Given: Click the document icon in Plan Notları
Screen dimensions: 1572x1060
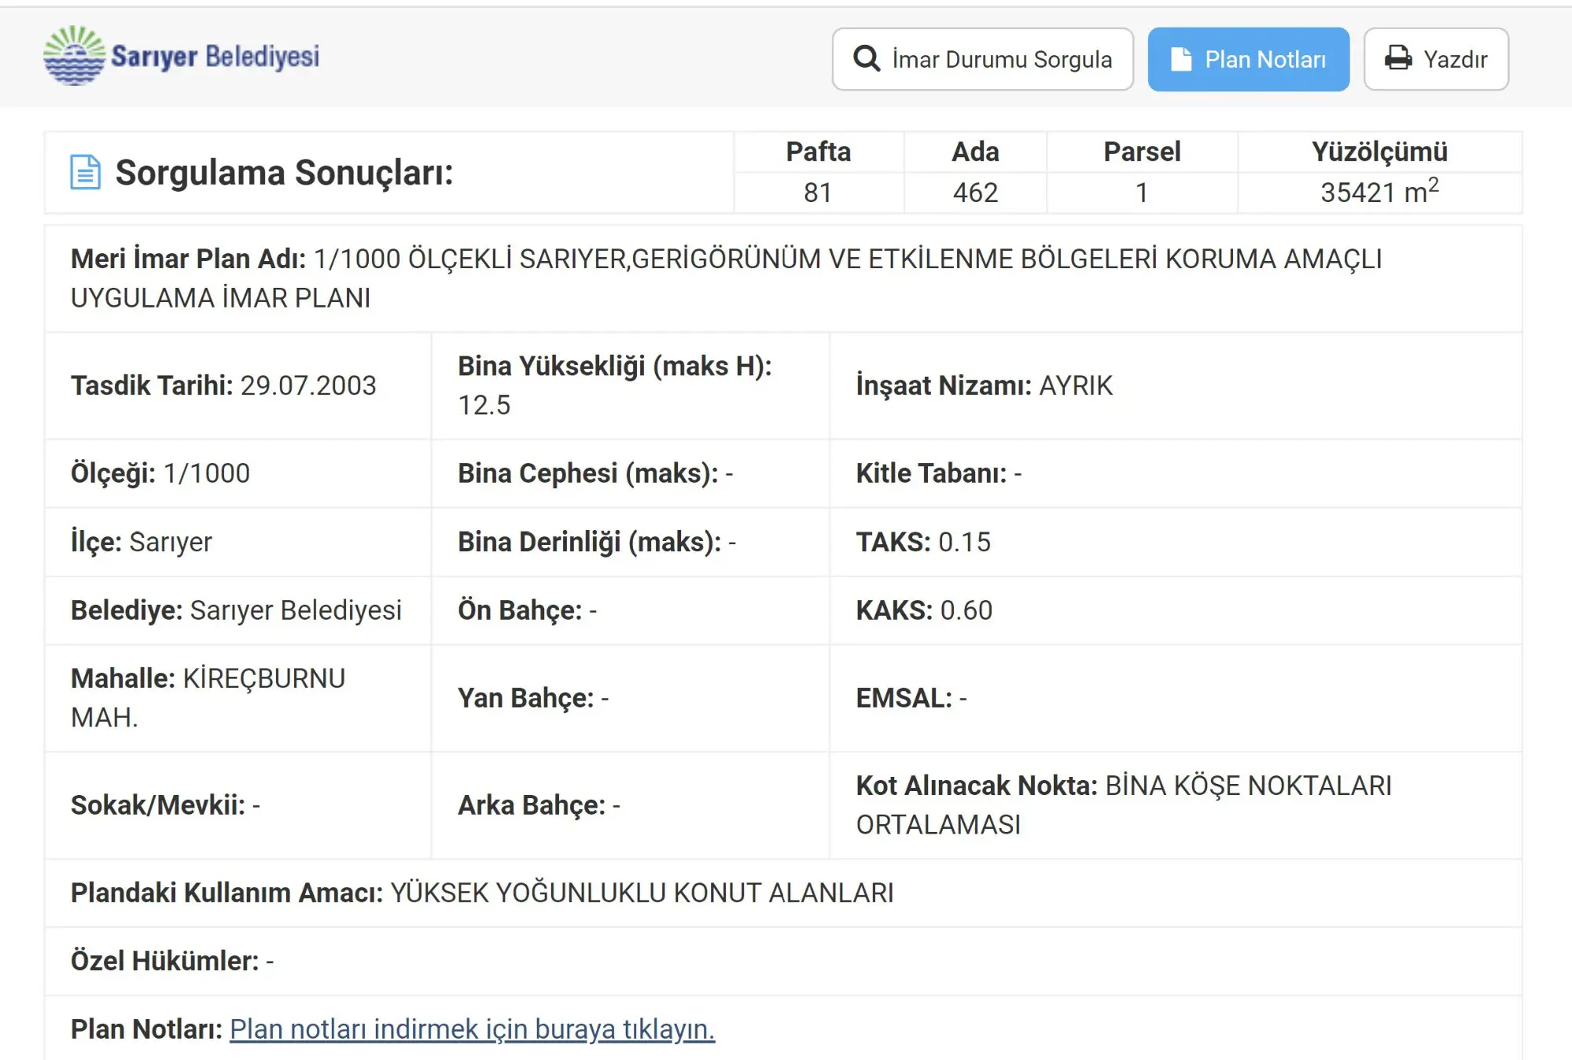Looking at the screenshot, I should tap(1181, 59).
